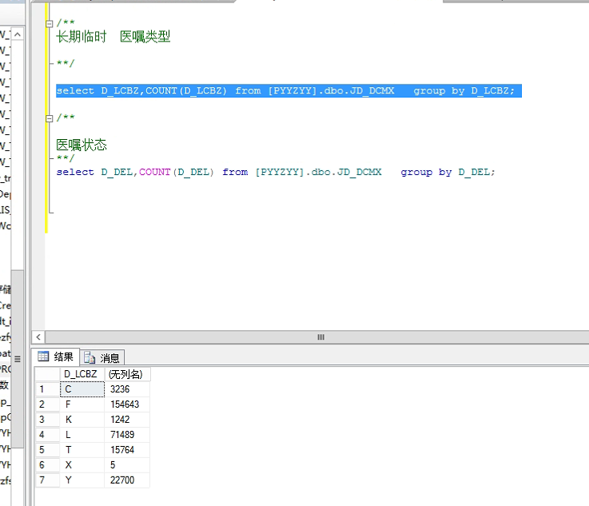Select the count value 71489
This screenshot has height=506, width=589.
pyautogui.click(x=127, y=435)
